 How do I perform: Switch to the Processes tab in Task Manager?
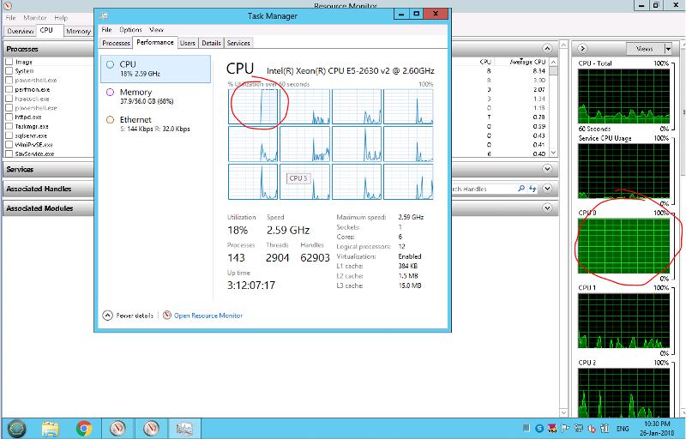tap(116, 43)
